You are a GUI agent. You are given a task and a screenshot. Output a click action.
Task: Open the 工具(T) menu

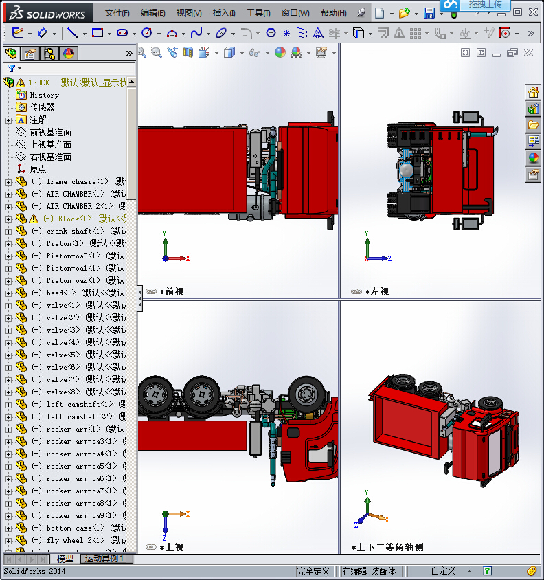[258, 13]
